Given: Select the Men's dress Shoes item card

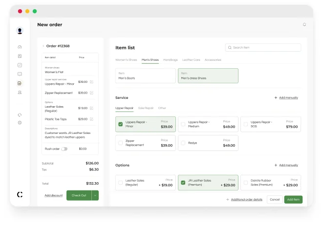Looking at the screenshot, I should (x=208, y=76).
